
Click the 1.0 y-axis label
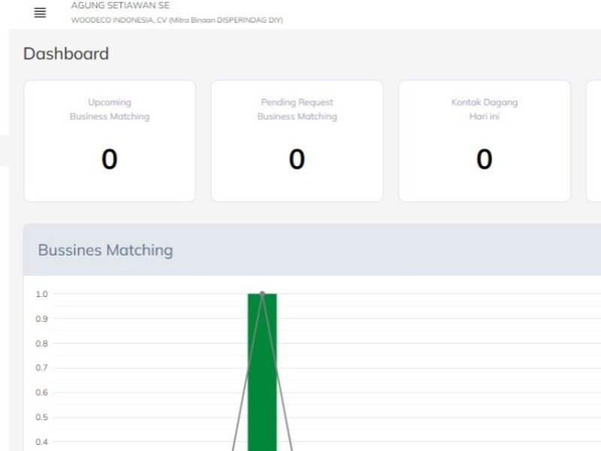(x=42, y=294)
